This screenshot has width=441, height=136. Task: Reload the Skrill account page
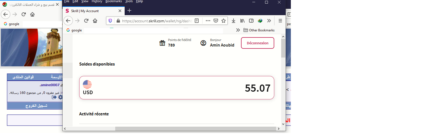coord(86,21)
